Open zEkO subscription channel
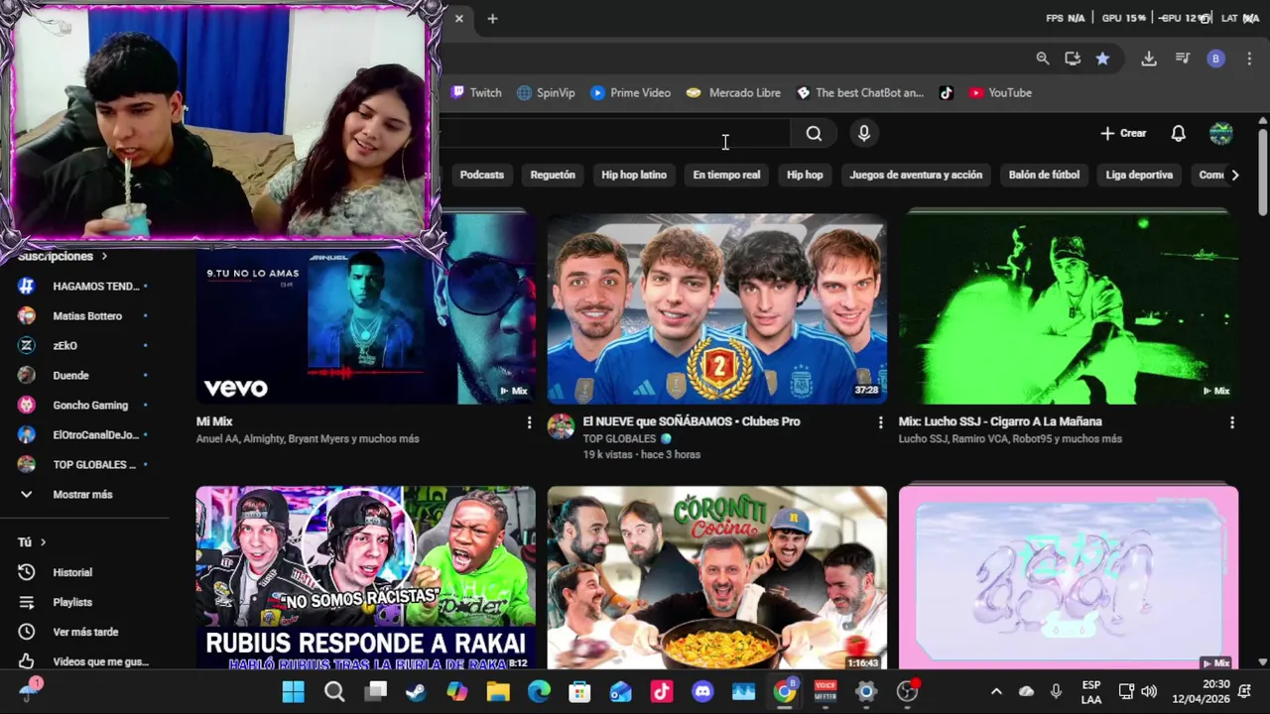The height and width of the screenshot is (714, 1270). point(84,345)
